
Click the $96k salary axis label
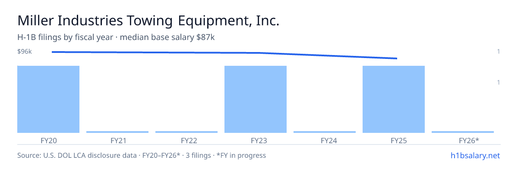[25, 52]
